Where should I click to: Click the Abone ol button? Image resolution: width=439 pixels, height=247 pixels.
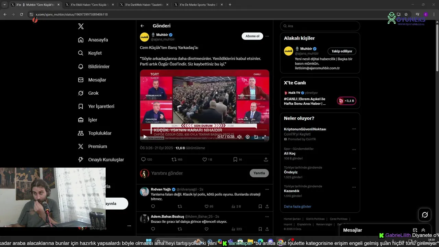coord(252,36)
